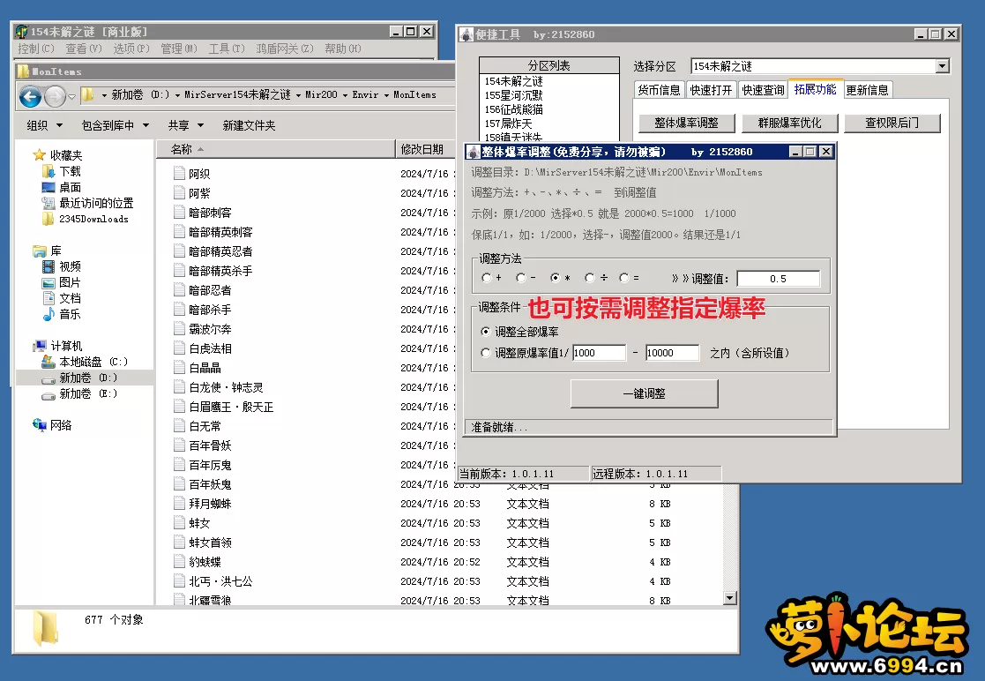Select file 百年厉鬼
Image resolution: width=985 pixels, height=681 pixels.
[x=210, y=464]
